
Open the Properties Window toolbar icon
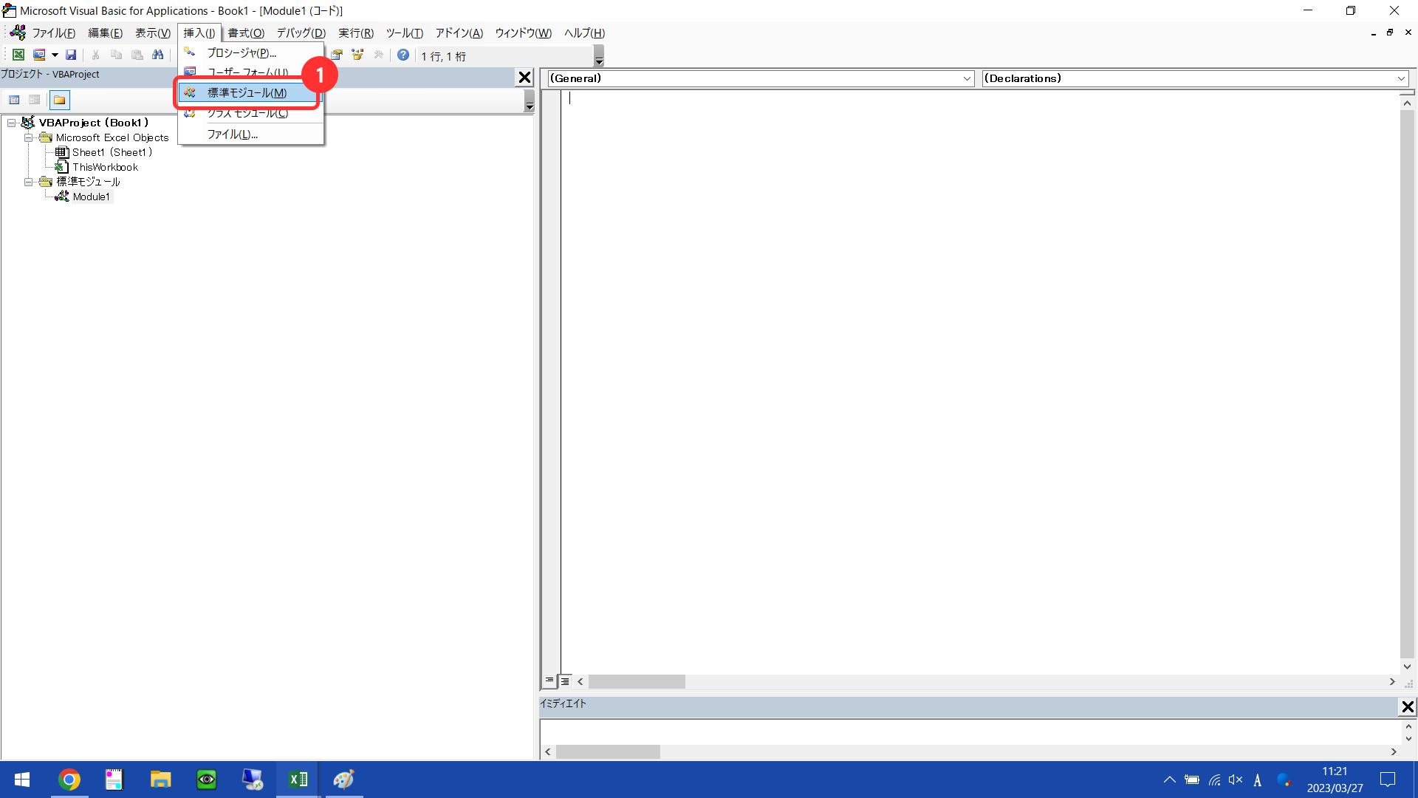click(x=337, y=55)
